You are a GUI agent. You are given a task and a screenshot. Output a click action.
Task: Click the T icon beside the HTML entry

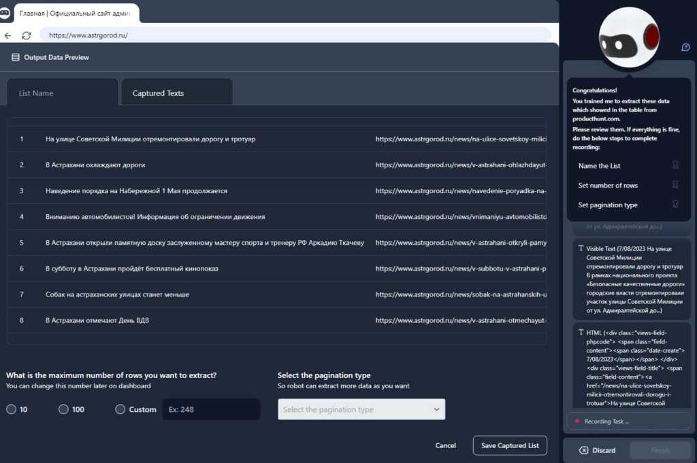tap(581, 332)
